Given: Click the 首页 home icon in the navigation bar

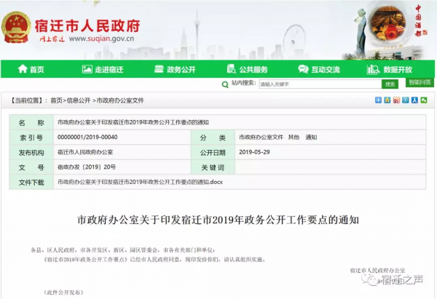Looking at the screenshot, I should click(21, 69).
